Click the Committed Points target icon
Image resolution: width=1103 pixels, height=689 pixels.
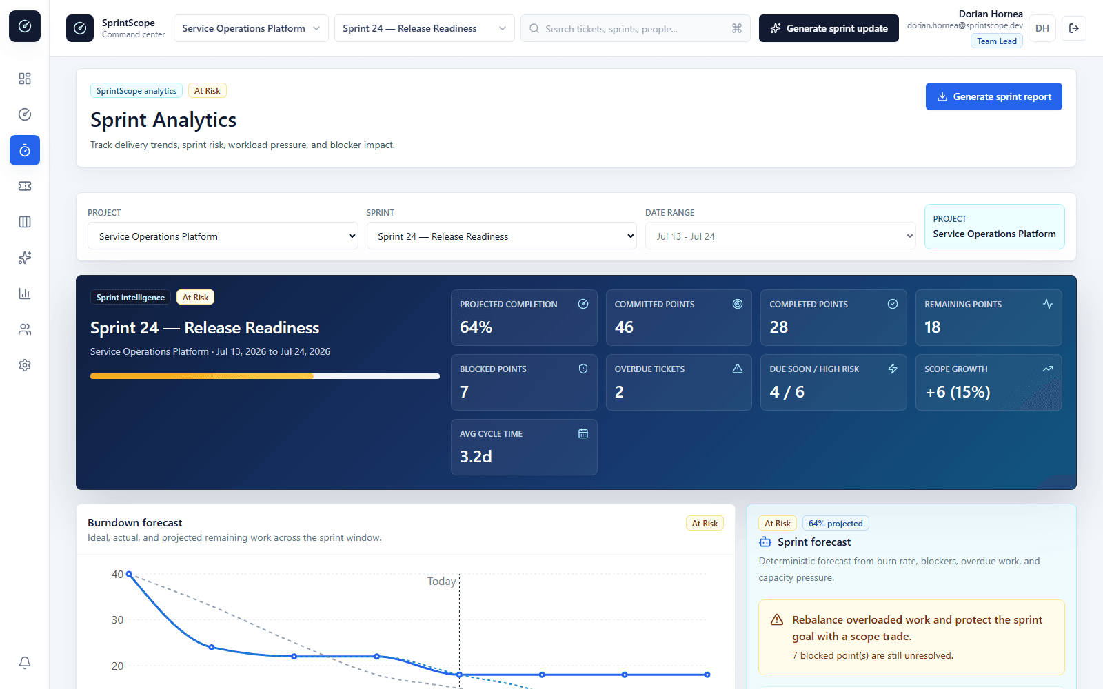pyautogui.click(x=738, y=304)
